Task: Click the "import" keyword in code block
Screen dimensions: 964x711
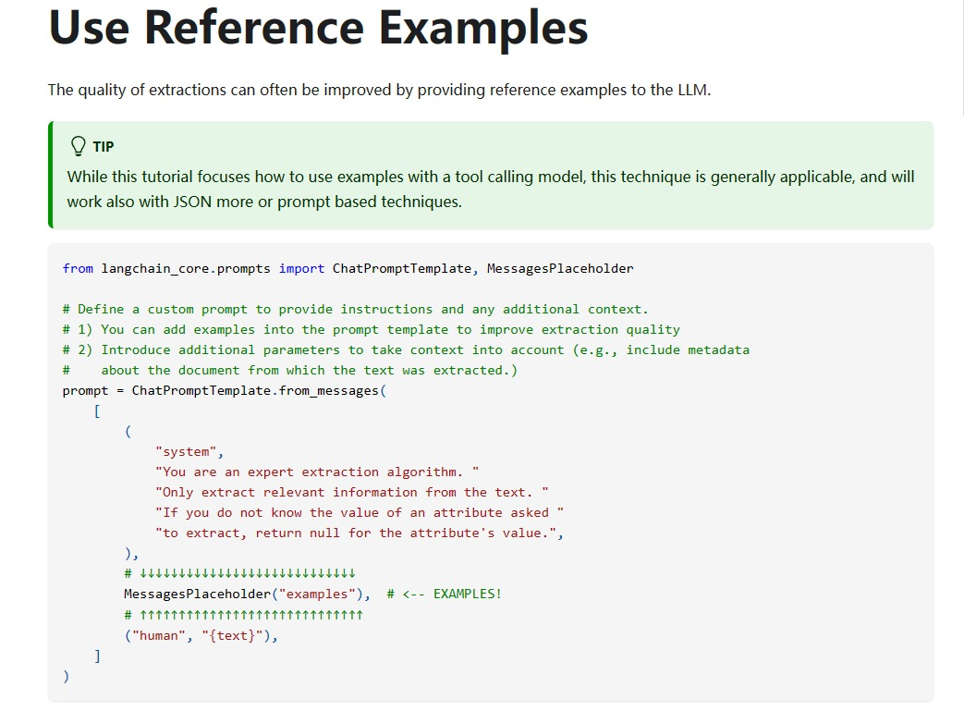Action: (301, 268)
